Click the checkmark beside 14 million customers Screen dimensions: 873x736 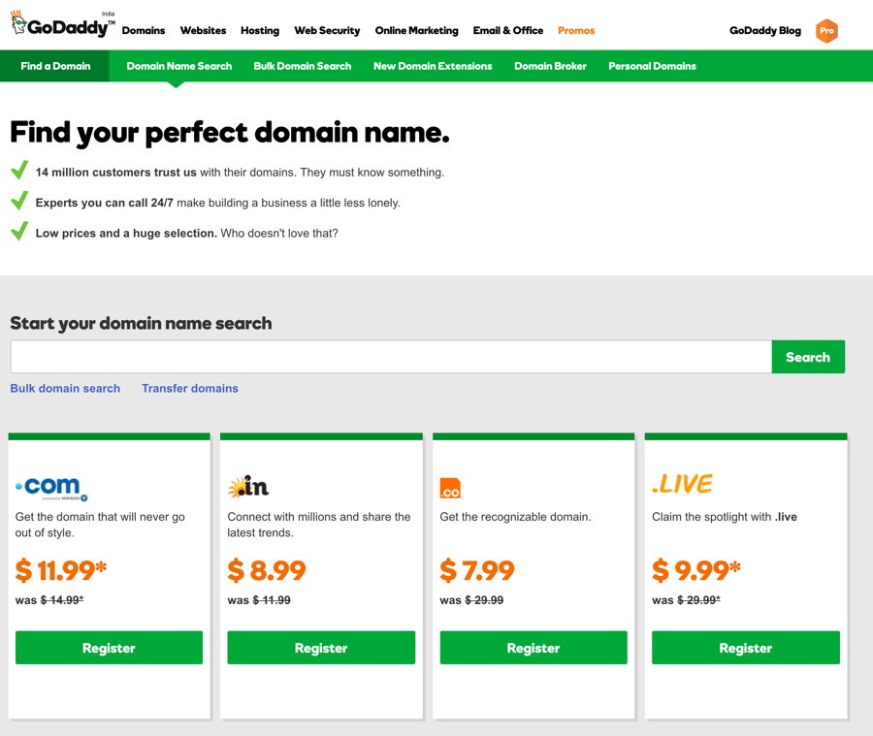(18, 171)
